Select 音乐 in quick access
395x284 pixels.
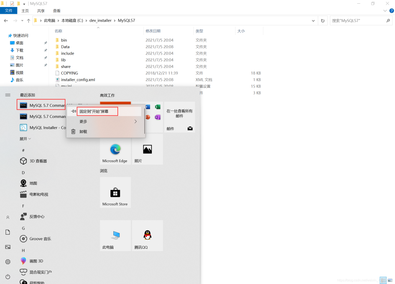click(x=19, y=80)
